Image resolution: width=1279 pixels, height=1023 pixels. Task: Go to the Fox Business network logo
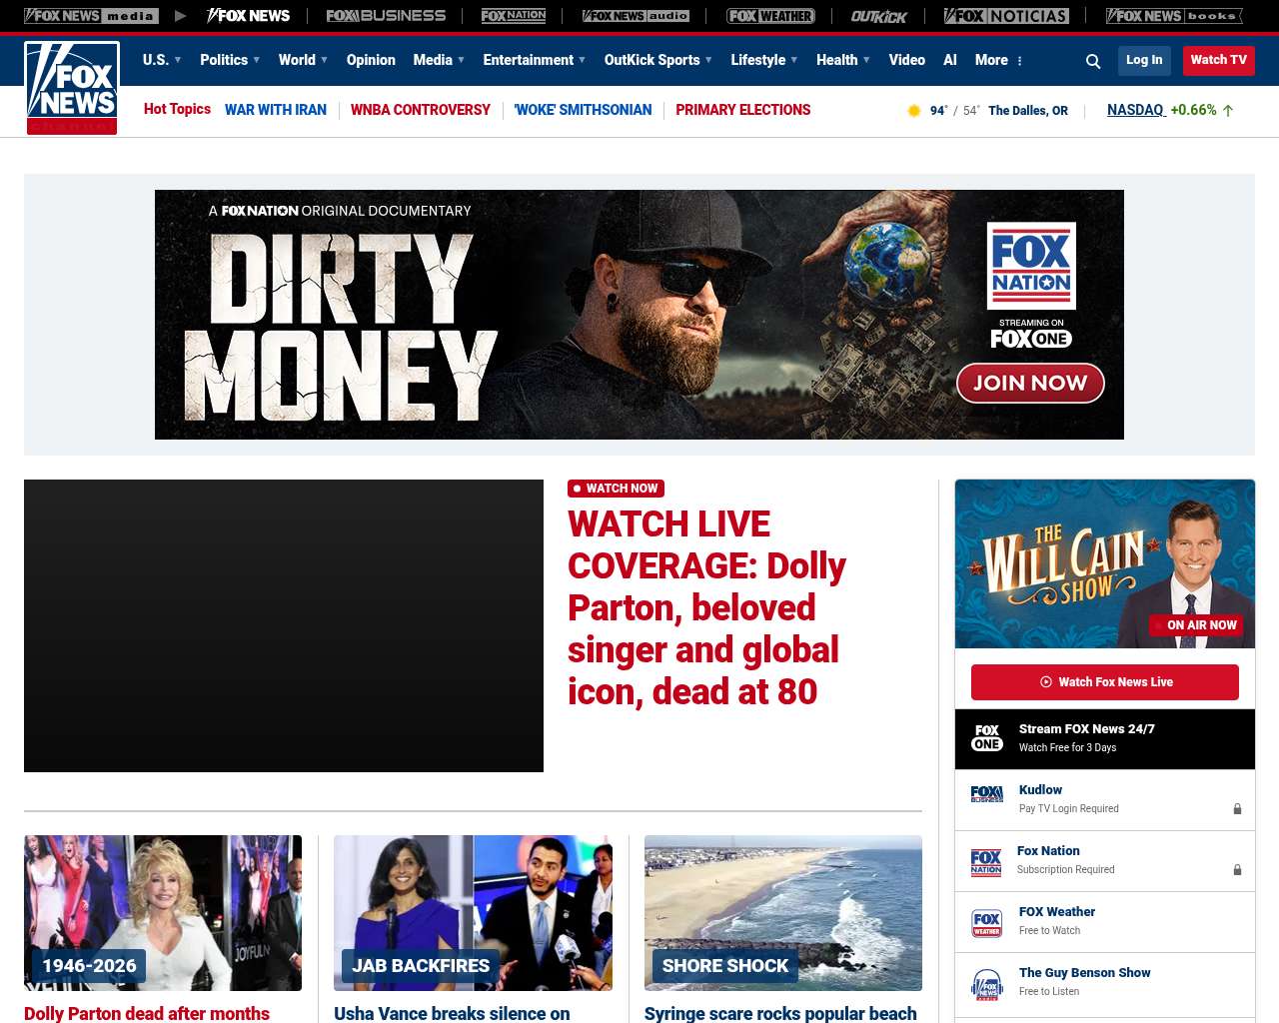[386, 16]
